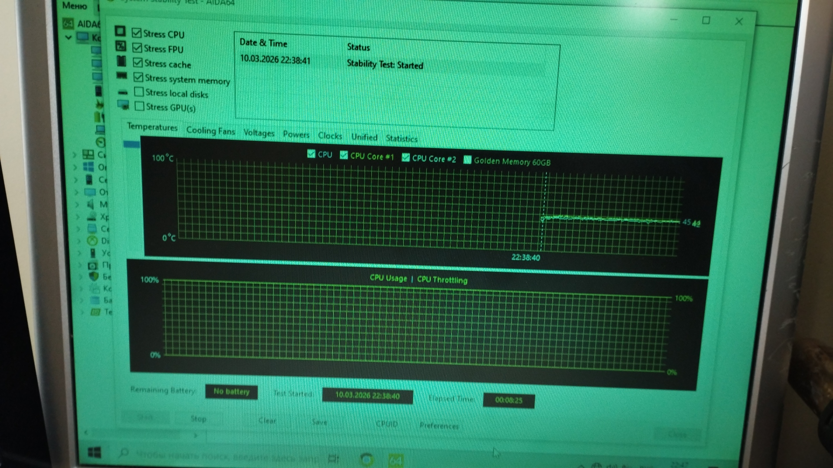Uncheck Stress cache checkbox

(138, 62)
